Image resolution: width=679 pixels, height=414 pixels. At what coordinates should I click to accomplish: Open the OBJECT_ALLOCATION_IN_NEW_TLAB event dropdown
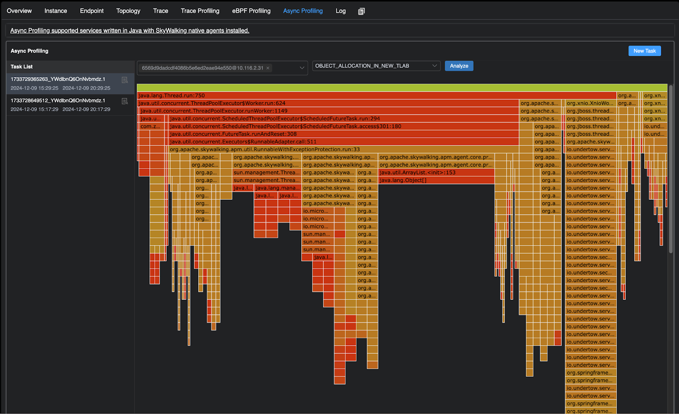click(376, 66)
